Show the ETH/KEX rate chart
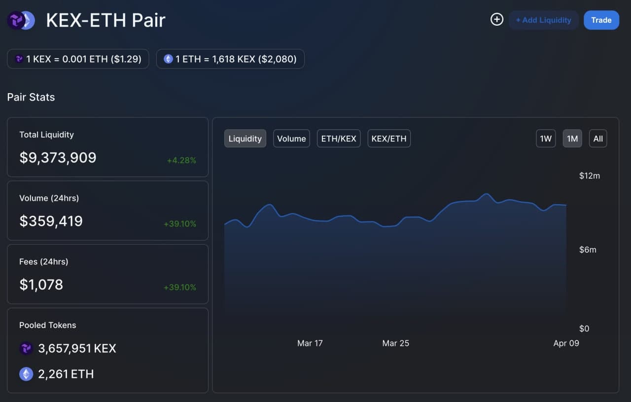This screenshot has width=631, height=402. point(339,139)
